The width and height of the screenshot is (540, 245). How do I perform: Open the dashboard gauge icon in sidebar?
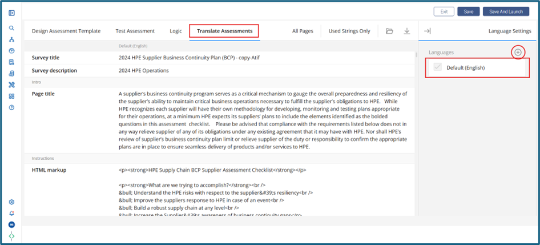(11, 51)
